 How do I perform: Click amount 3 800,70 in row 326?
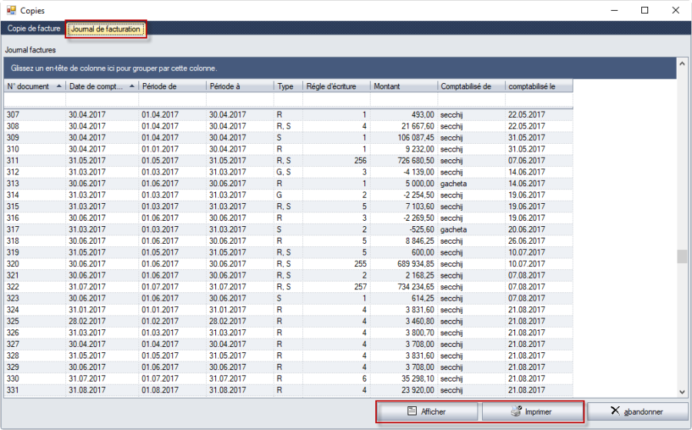[420, 333]
